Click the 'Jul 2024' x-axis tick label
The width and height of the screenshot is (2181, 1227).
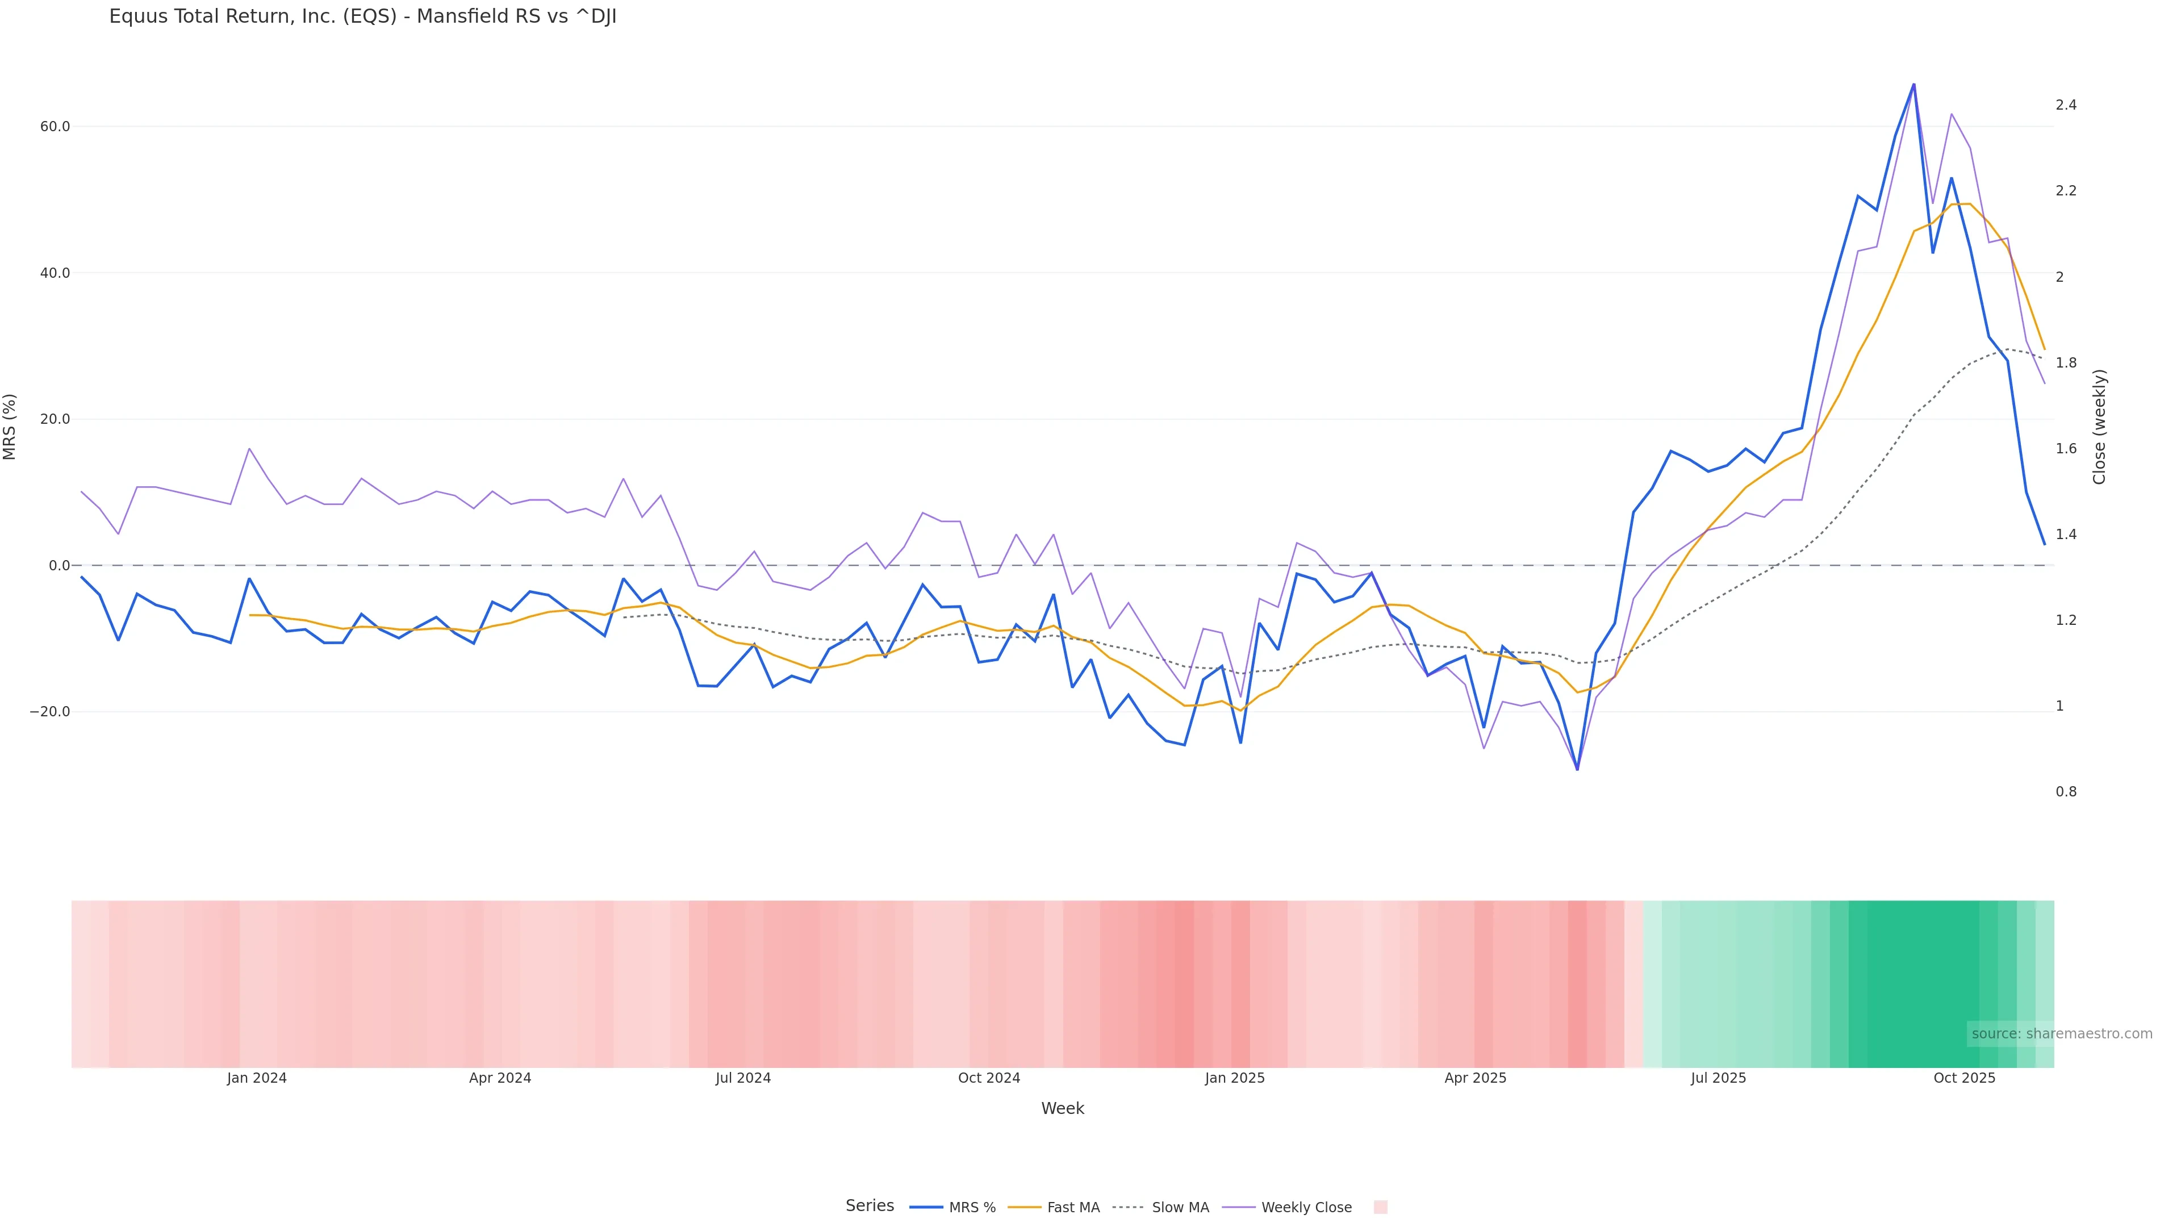coord(743,1078)
